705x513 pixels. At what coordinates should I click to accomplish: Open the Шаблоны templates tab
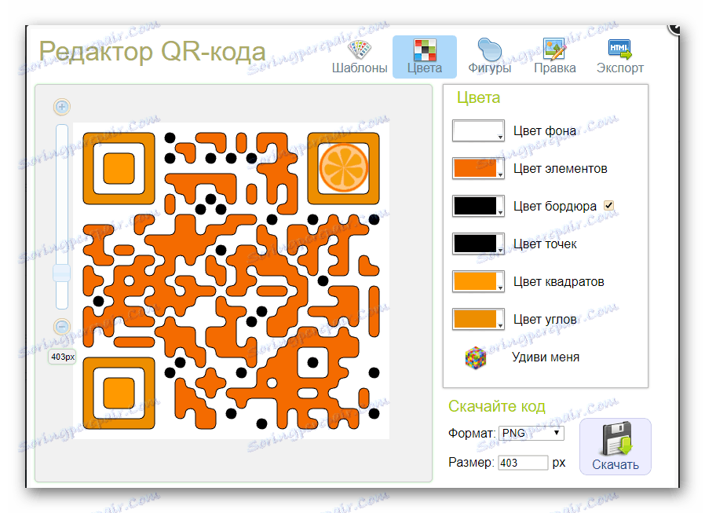click(x=360, y=57)
